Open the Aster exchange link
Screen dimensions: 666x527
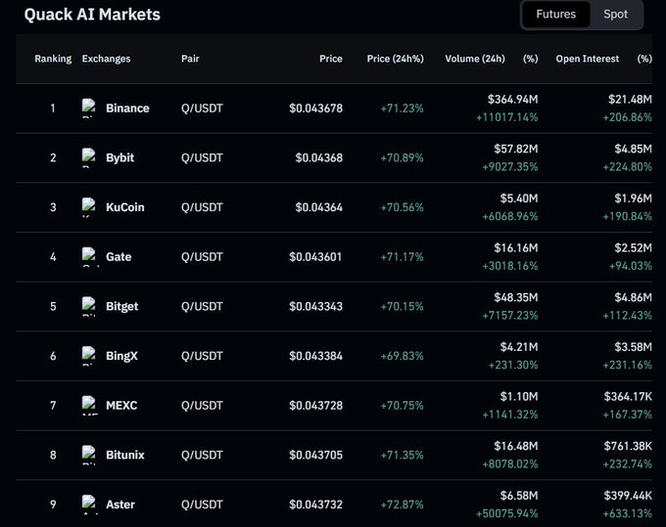coord(120,505)
